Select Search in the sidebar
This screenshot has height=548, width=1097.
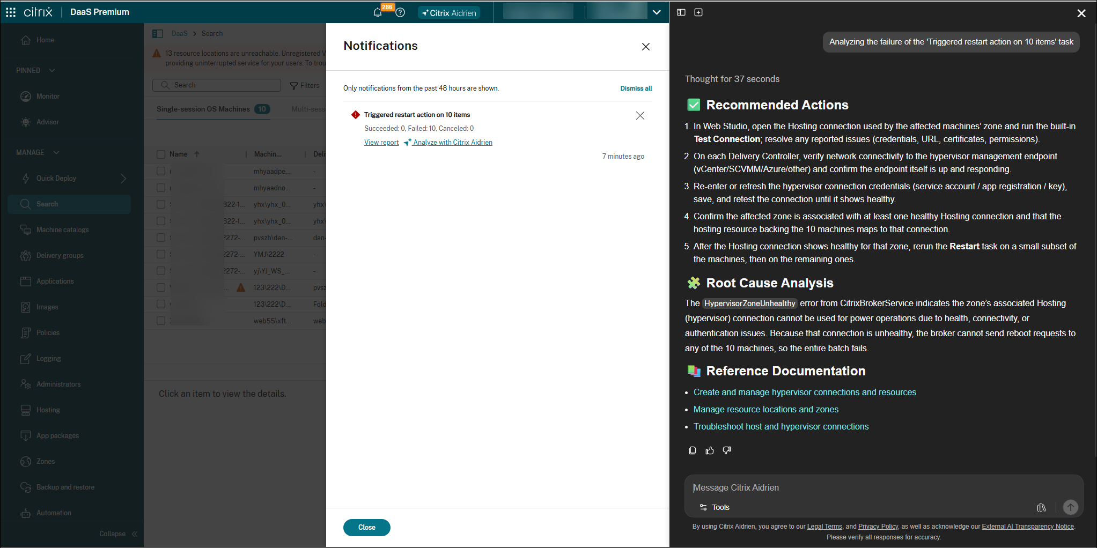(69, 204)
